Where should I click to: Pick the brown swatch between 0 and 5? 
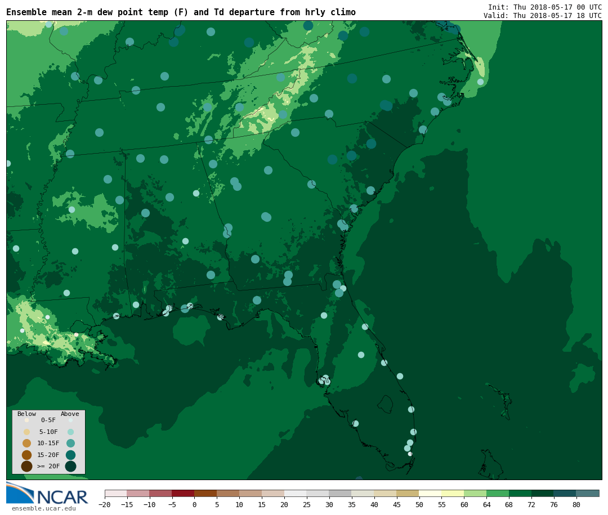coord(206,493)
